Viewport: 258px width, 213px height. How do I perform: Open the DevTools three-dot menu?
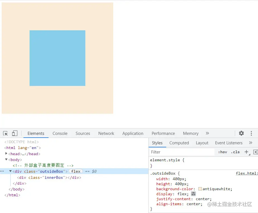point(251,133)
